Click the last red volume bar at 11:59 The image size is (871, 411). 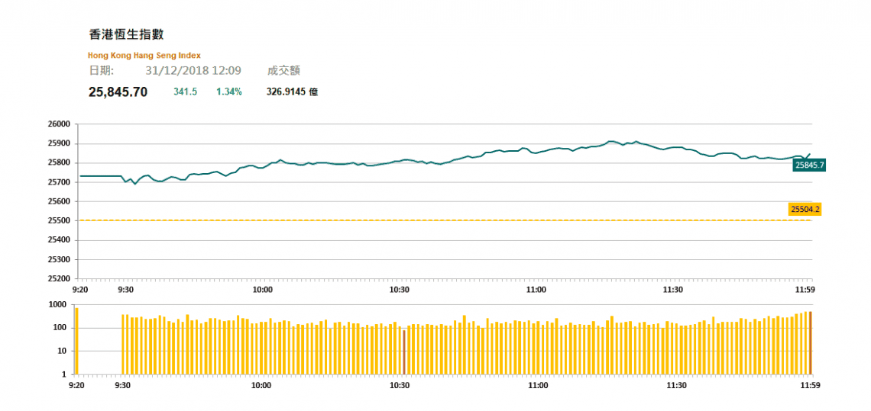[x=810, y=342]
